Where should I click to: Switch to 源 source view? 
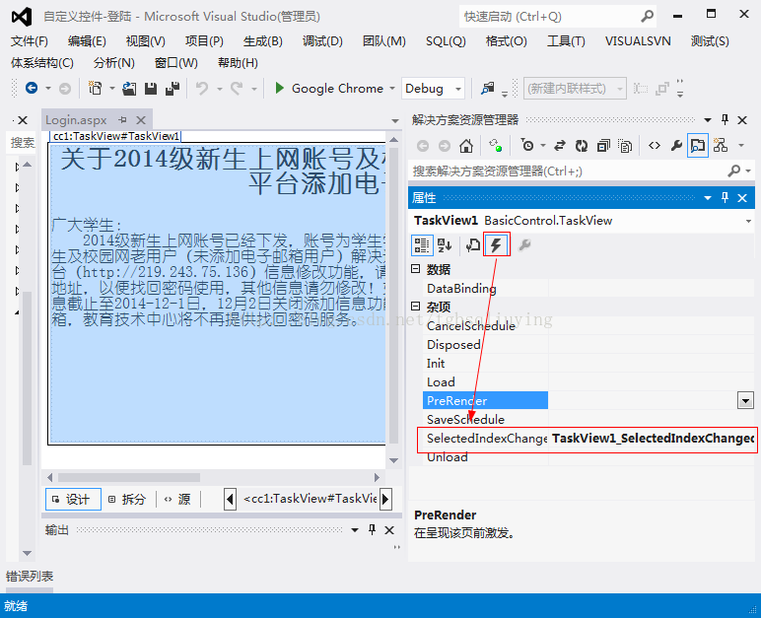tap(178, 499)
